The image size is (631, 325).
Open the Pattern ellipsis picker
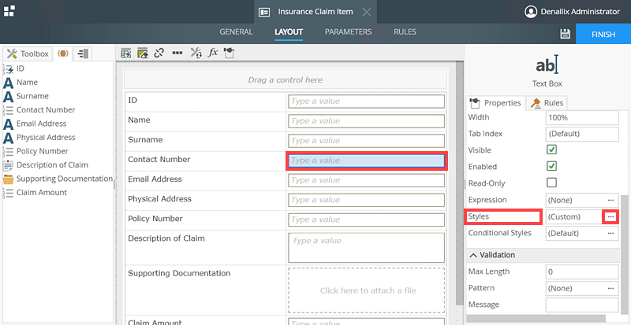pos(610,288)
